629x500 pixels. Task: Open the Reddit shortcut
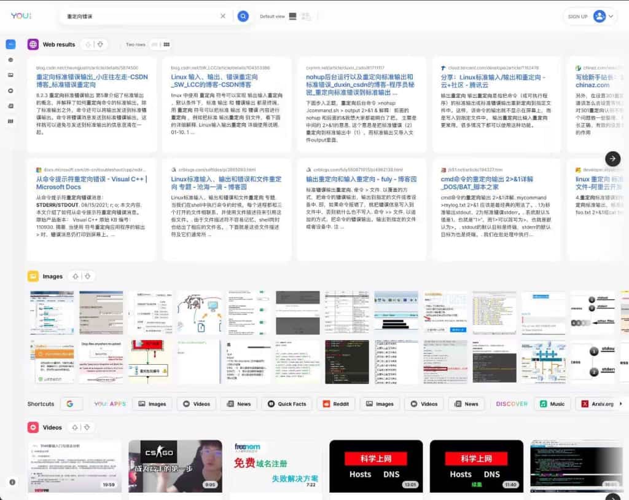click(x=335, y=403)
